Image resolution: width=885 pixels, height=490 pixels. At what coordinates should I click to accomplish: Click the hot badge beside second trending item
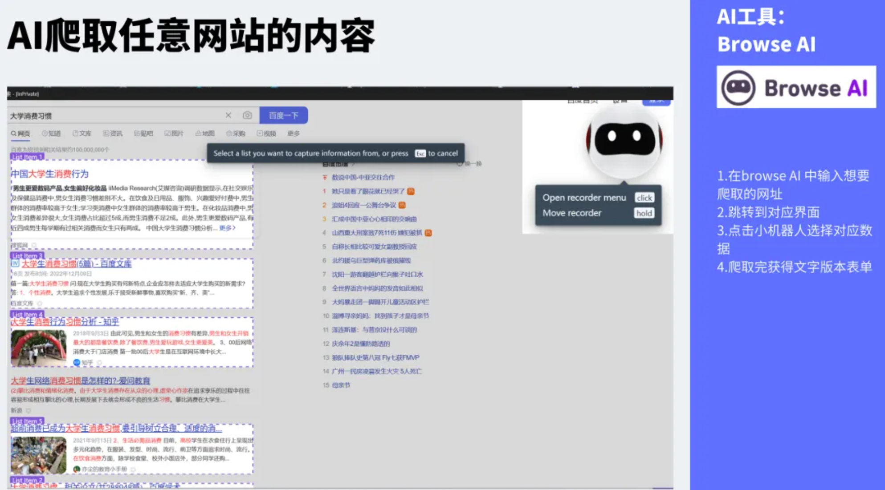tap(402, 205)
